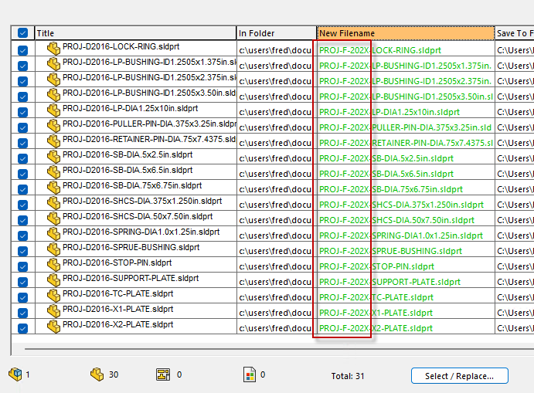This screenshot has height=393, width=534.
Task: Uncheck the PROJ-D2016-LP-DIA1.25x10in row checkbox
Action: [x=22, y=111]
